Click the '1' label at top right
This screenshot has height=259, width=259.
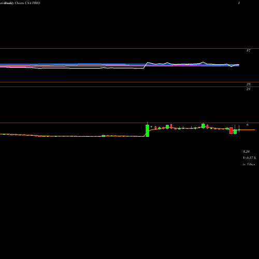click(x=239, y=3)
